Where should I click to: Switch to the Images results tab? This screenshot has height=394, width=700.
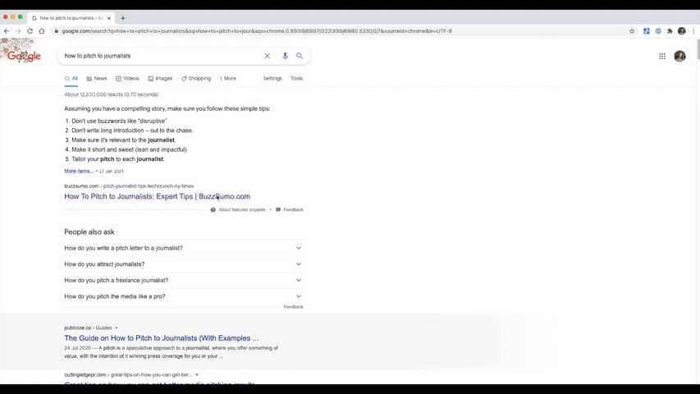pos(160,79)
